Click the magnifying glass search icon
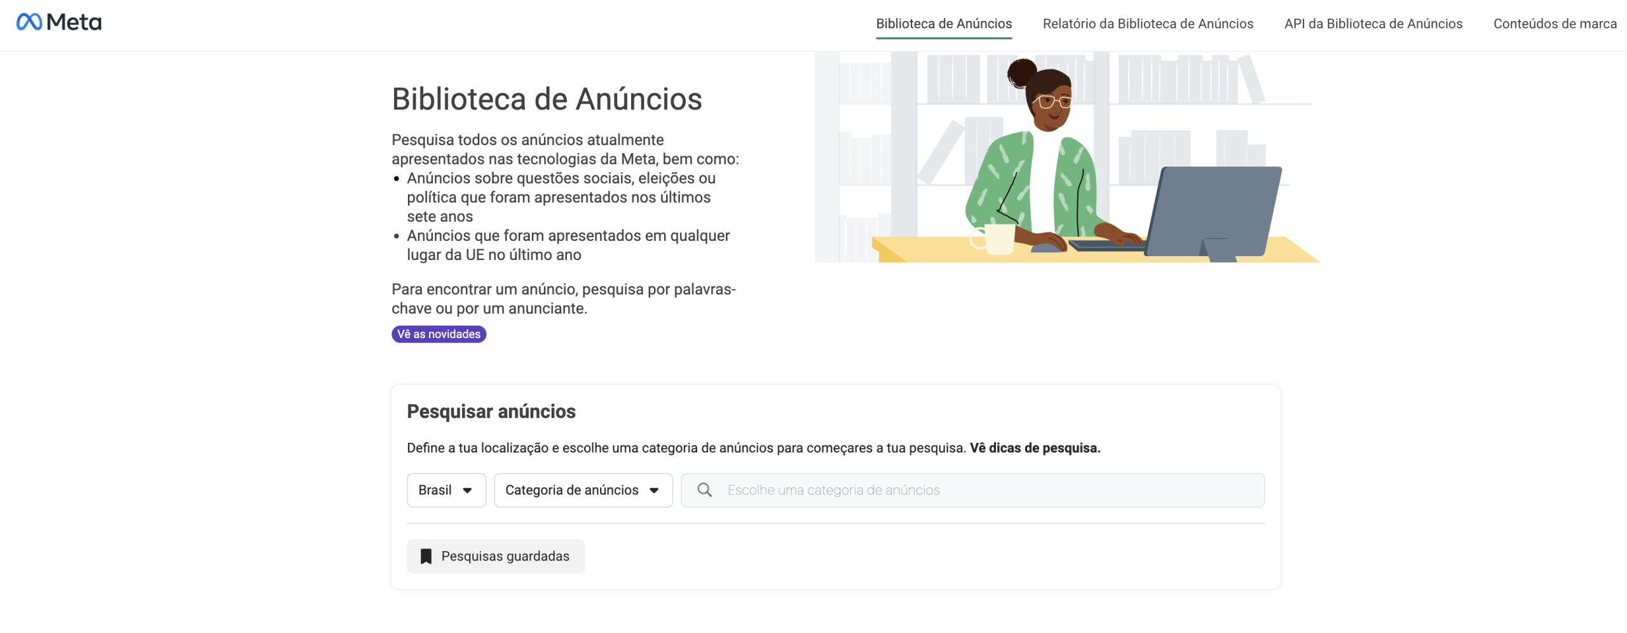The height and width of the screenshot is (633, 1627). [704, 490]
